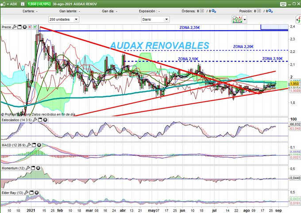
Task: Click the Precio panel label
Action: tap(7, 27)
